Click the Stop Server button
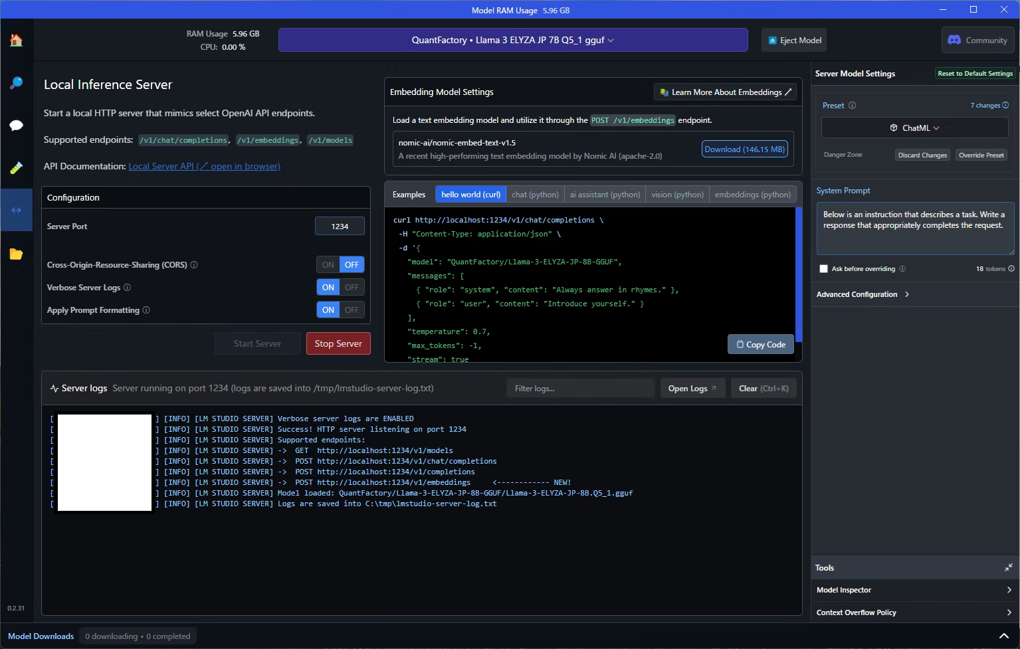Viewport: 1020px width, 649px height. coord(338,343)
